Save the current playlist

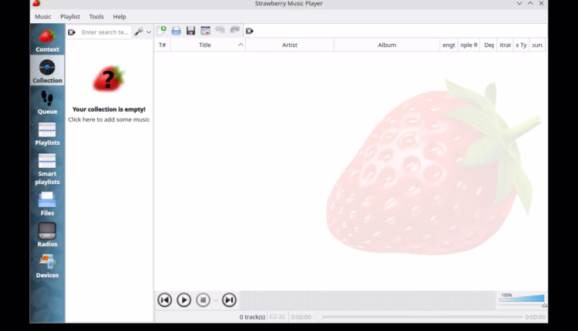point(190,31)
